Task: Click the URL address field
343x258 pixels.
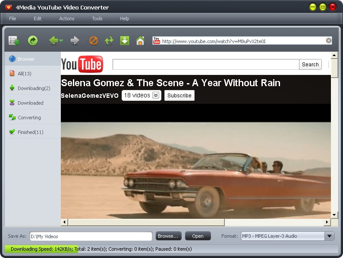Action: point(243,41)
